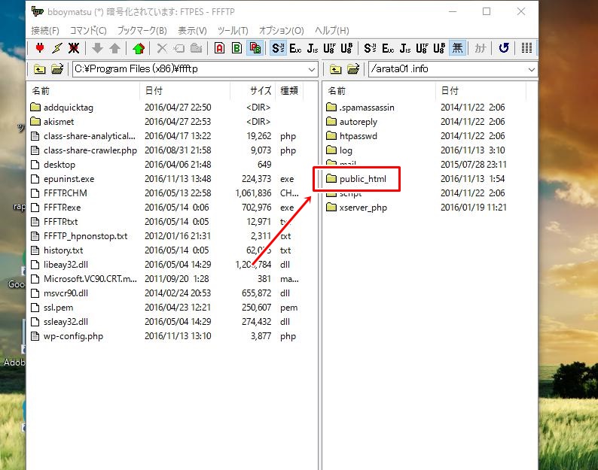Viewport: 598px width, 470px height.
Task: Set local kanji code to Shift-JIS
Action: 278,48
